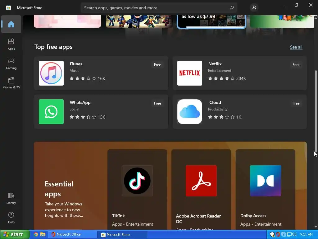This screenshot has width=318, height=239.
Task: Open the Movies & TV section
Action: click(x=11, y=83)
